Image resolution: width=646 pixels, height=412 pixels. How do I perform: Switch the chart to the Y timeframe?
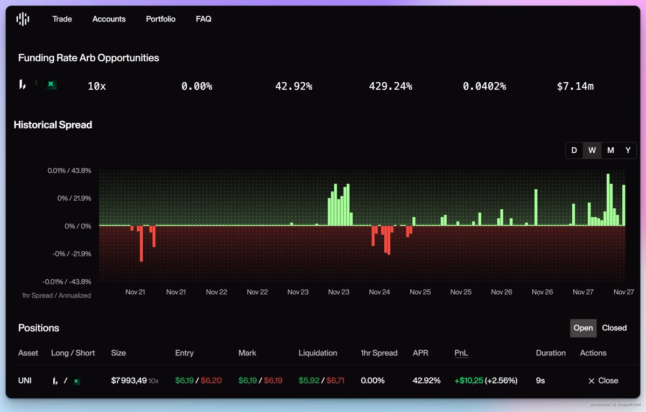628,150
